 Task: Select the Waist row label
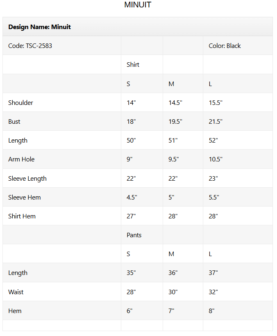click(x=16, y=292)
